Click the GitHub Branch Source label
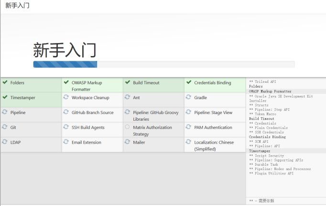The height and width of the screenshot is (206, 326). [x=93, y=113]
